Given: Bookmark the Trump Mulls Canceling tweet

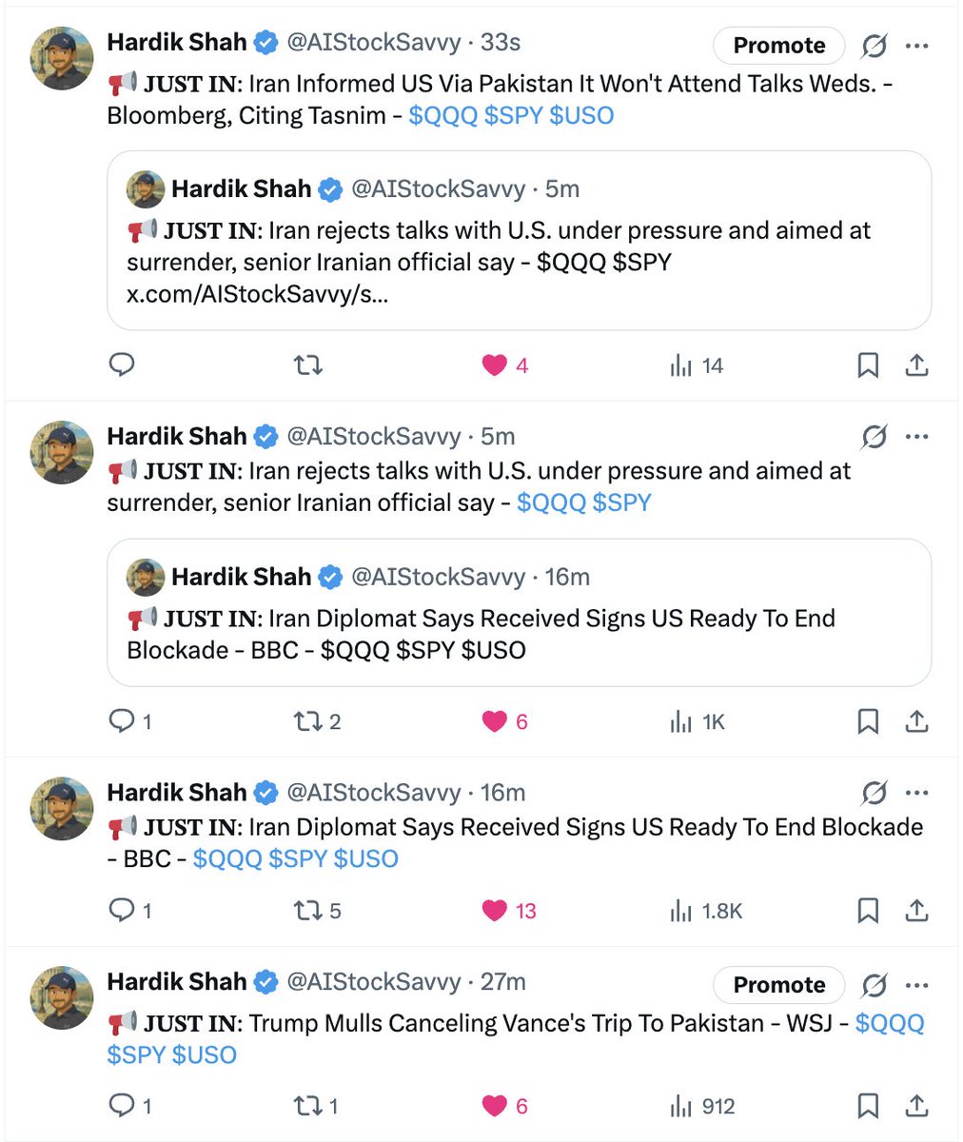Looking at the screenshot, I should pyautogui.click(x=868, y=1106).
